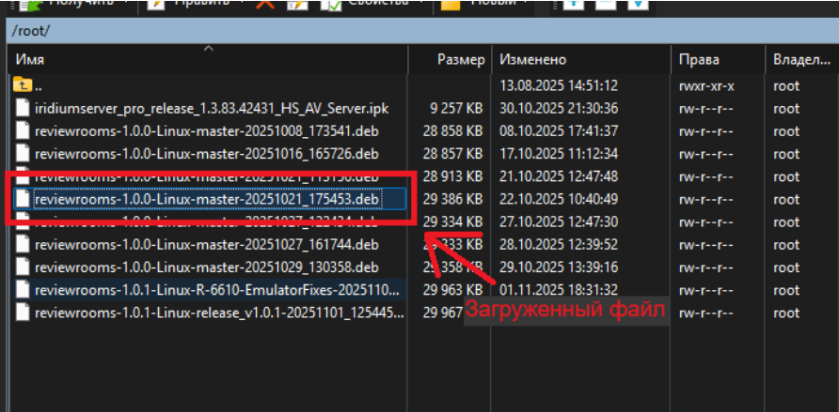Click file icon of reviewrooms 20251021_175453.deb

tap(23, 199)
